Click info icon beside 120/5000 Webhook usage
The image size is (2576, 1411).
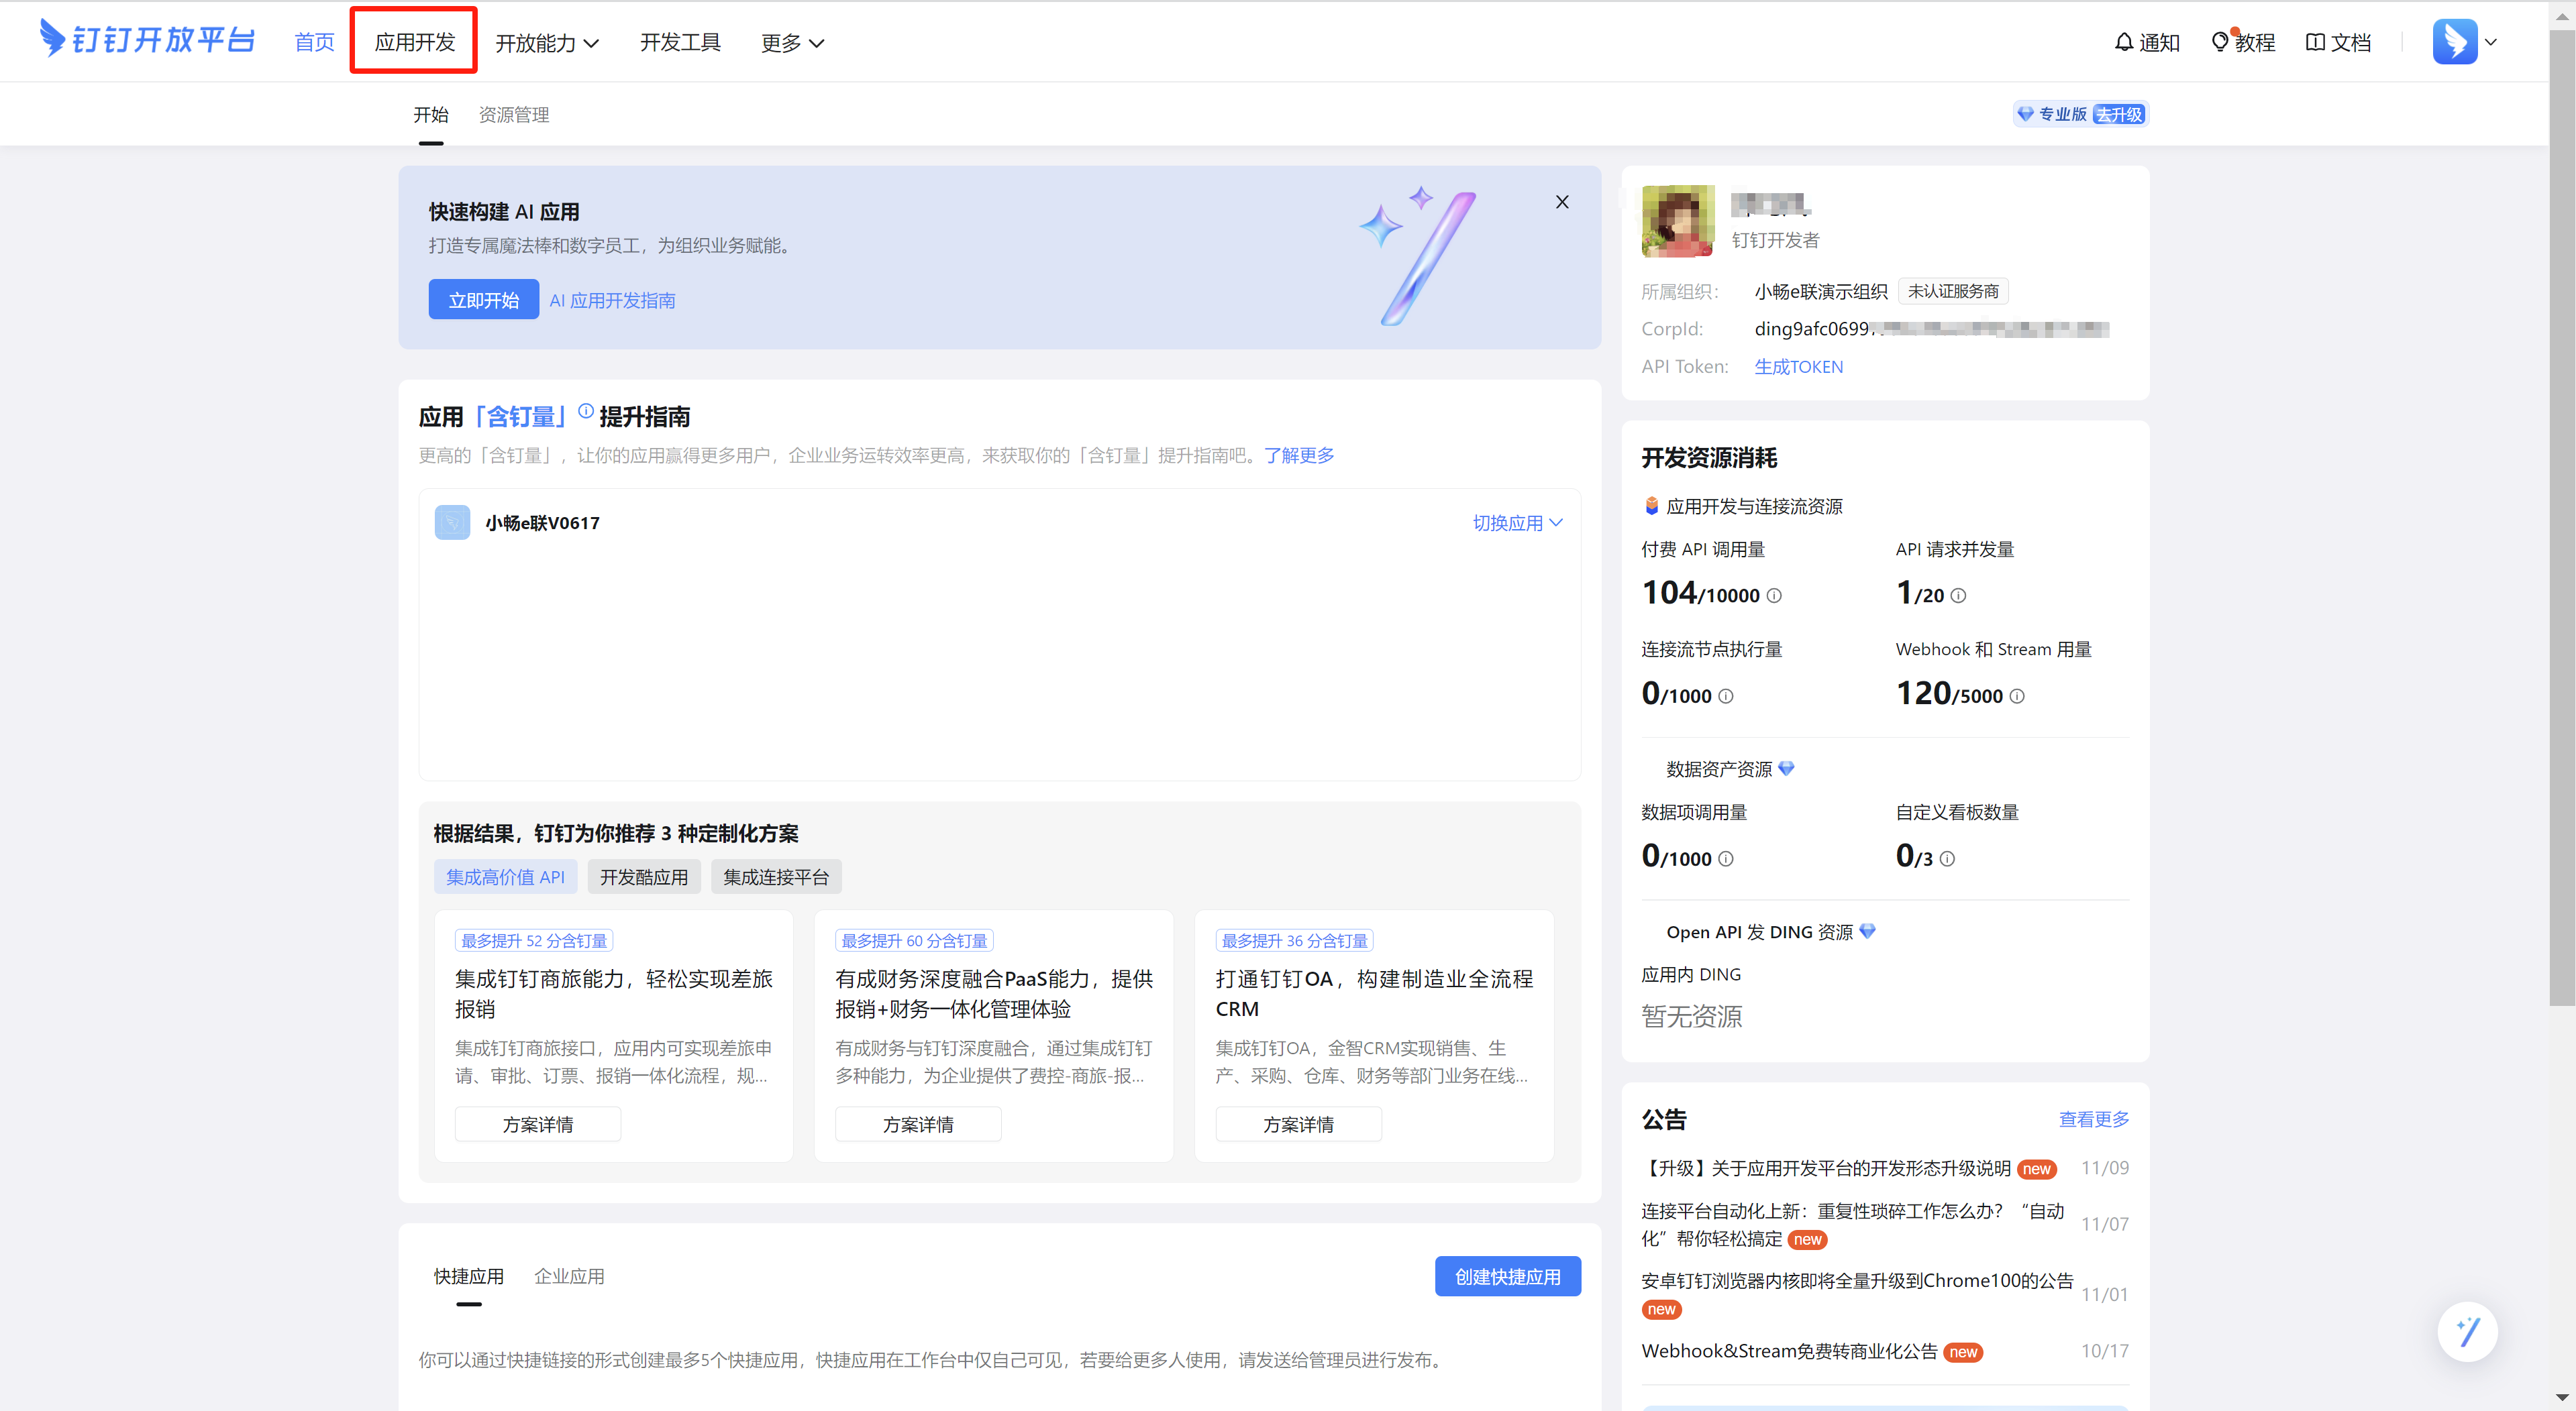[x=2017, y=697]
